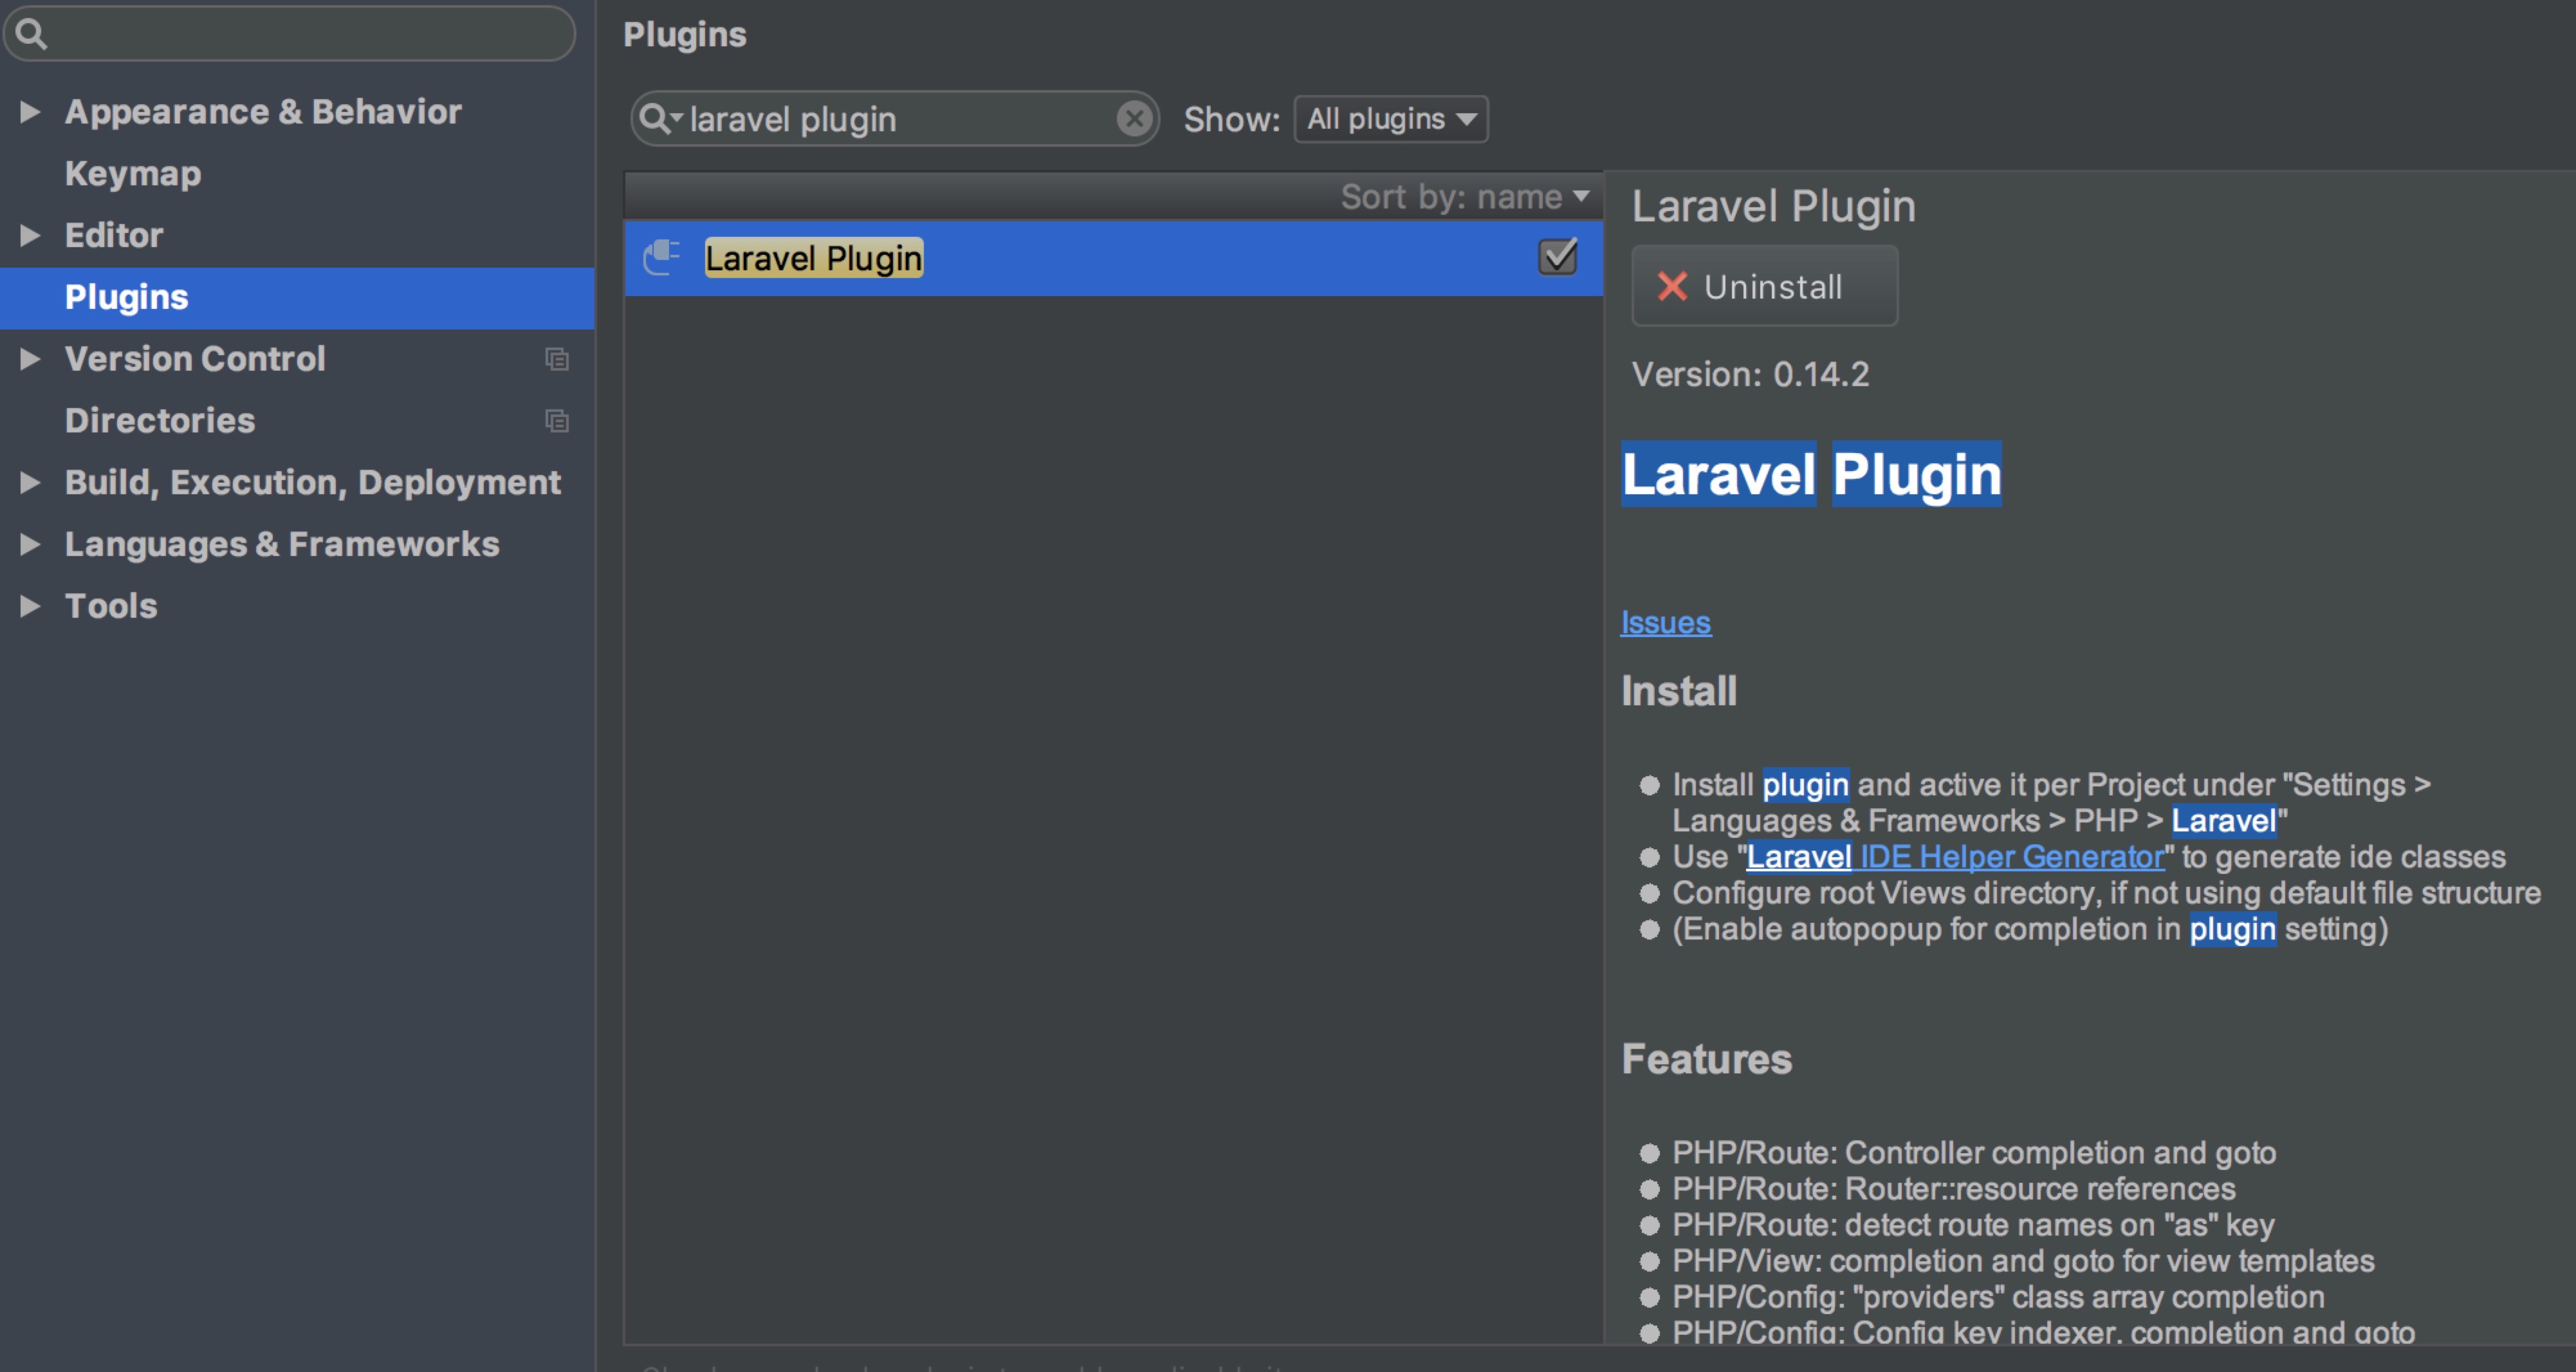Image resolution: width=2576 pixels, height=1372 pixels.
Task: Click the red X uninstall icon
Action: [1672, 286]
